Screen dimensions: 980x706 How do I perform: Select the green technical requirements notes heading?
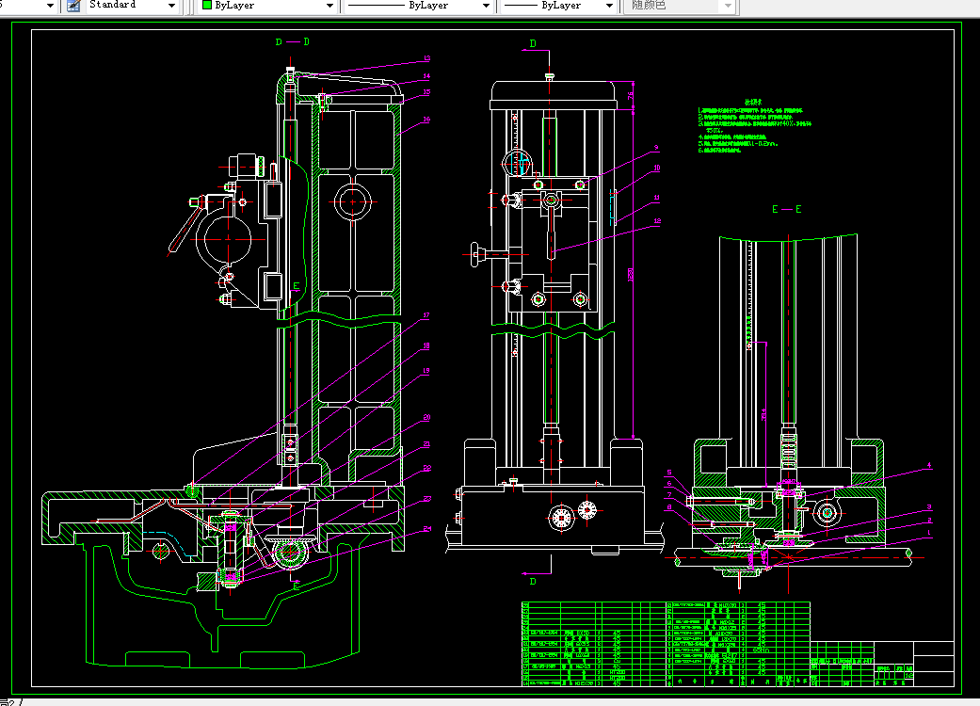(753, 102)
